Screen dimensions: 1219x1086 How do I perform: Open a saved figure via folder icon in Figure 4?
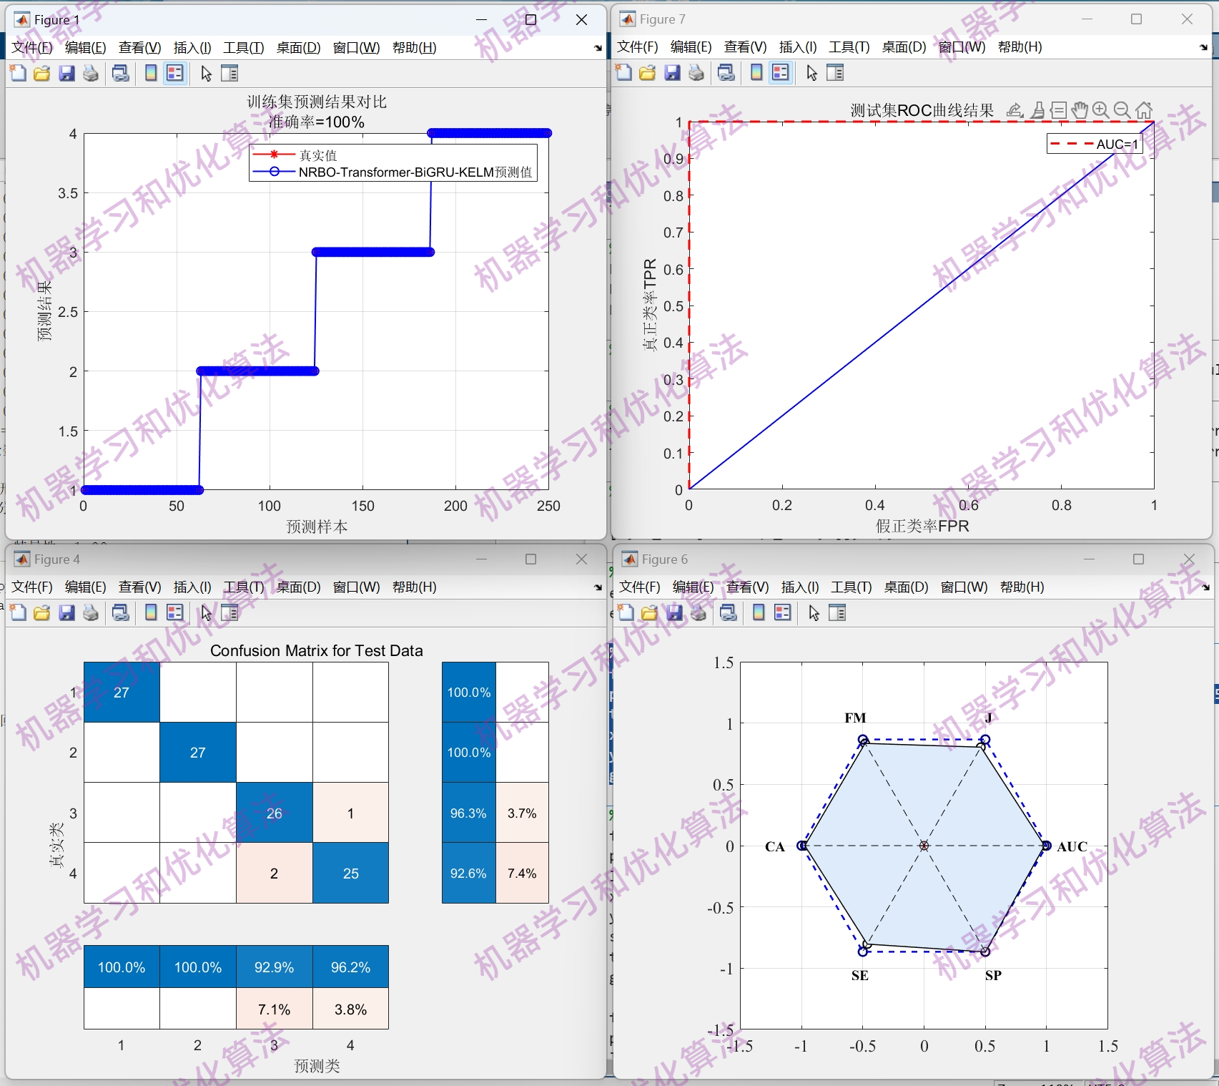tap(41, 612)
